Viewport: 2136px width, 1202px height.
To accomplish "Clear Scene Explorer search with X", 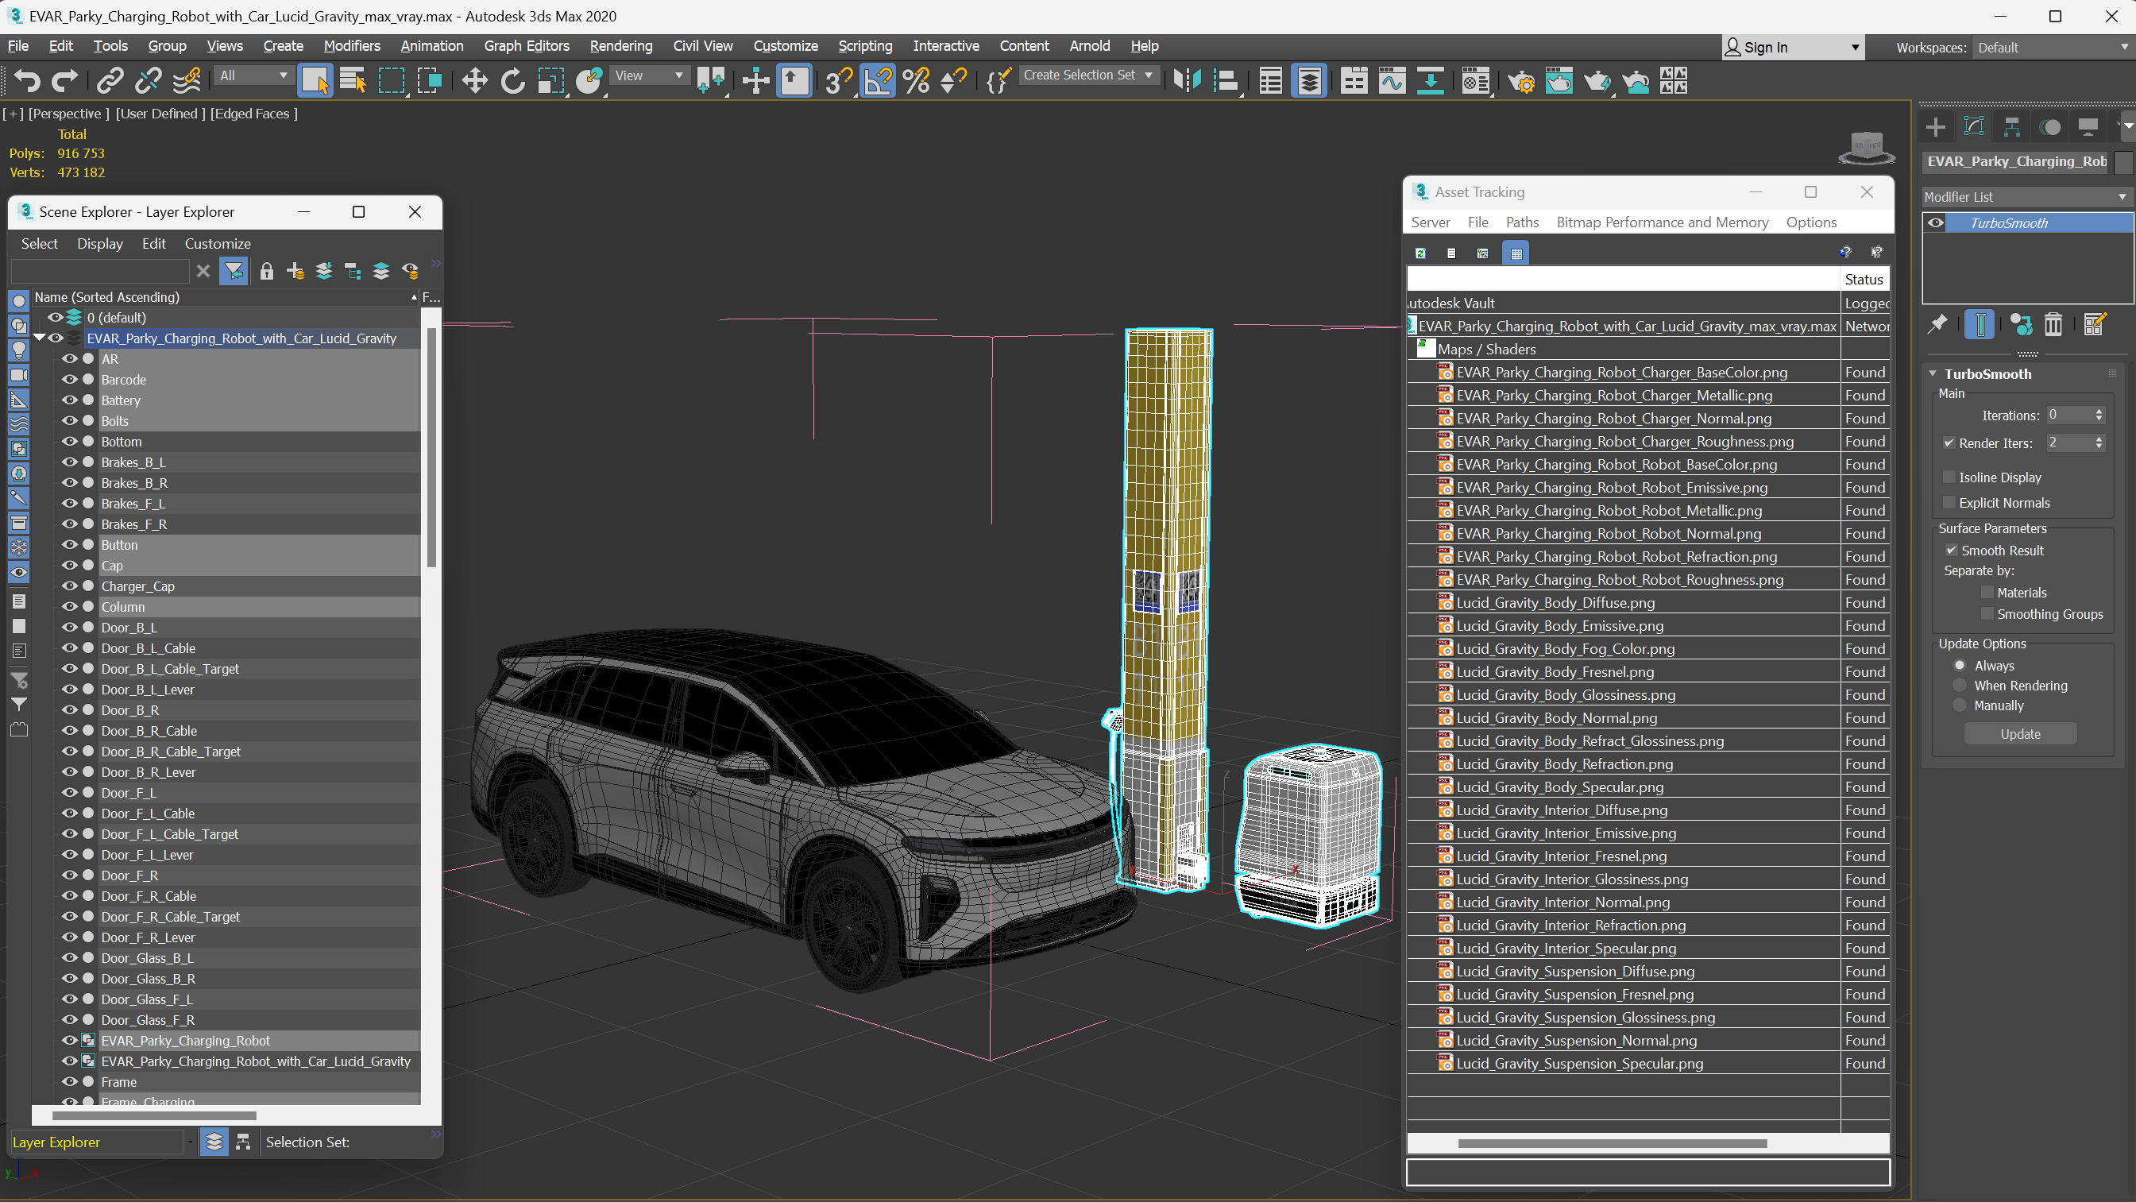I will click(203, 270).
